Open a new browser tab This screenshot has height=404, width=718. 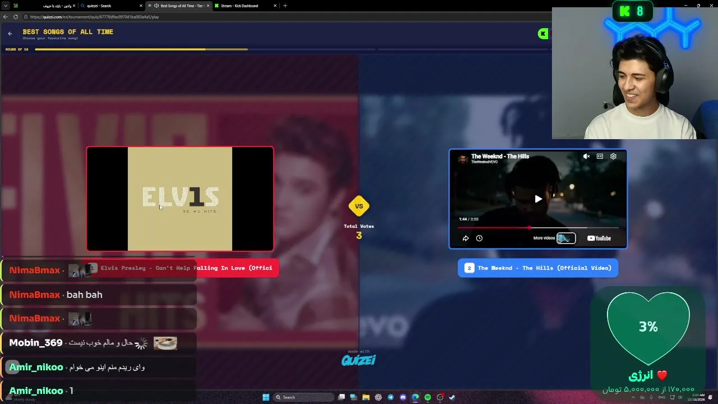(x=285, y=6)
